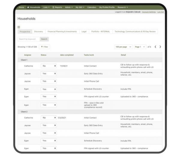Open status dropdown for Client 1 Schedule Discovery

pos(49,89)
